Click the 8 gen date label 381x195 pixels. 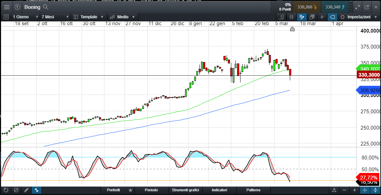[x=195, y=23]
